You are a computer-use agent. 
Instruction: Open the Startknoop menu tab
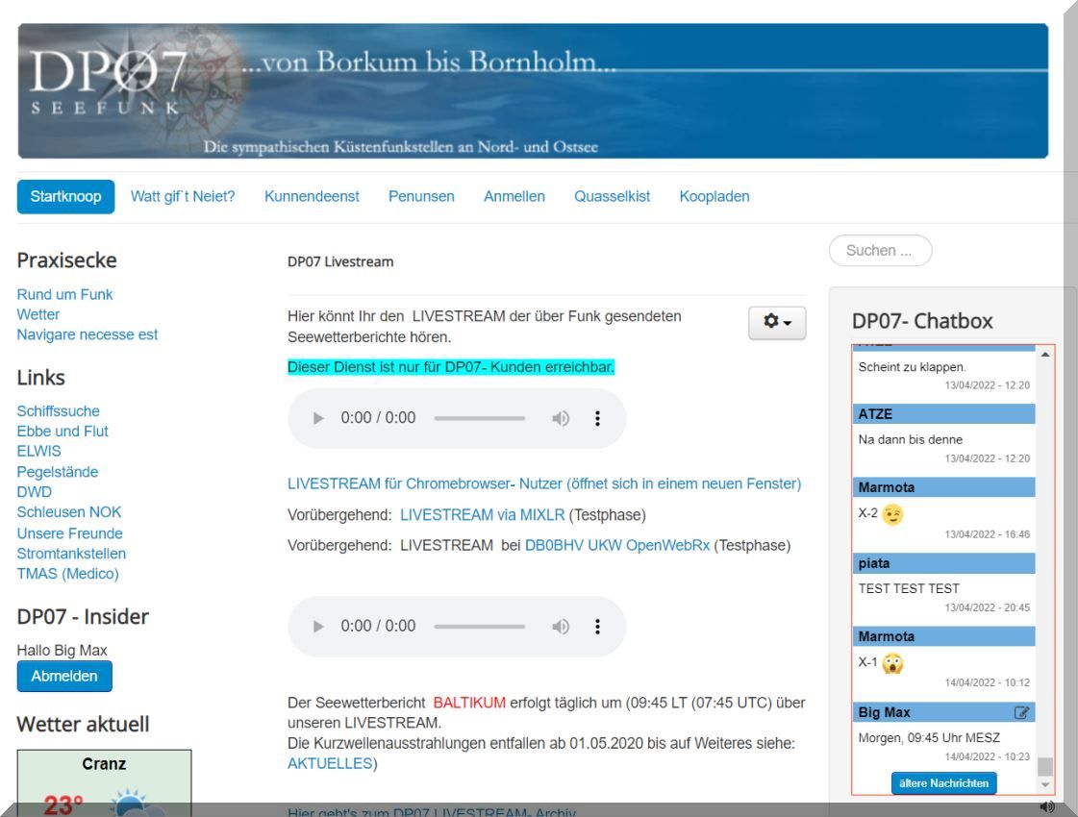65,196
